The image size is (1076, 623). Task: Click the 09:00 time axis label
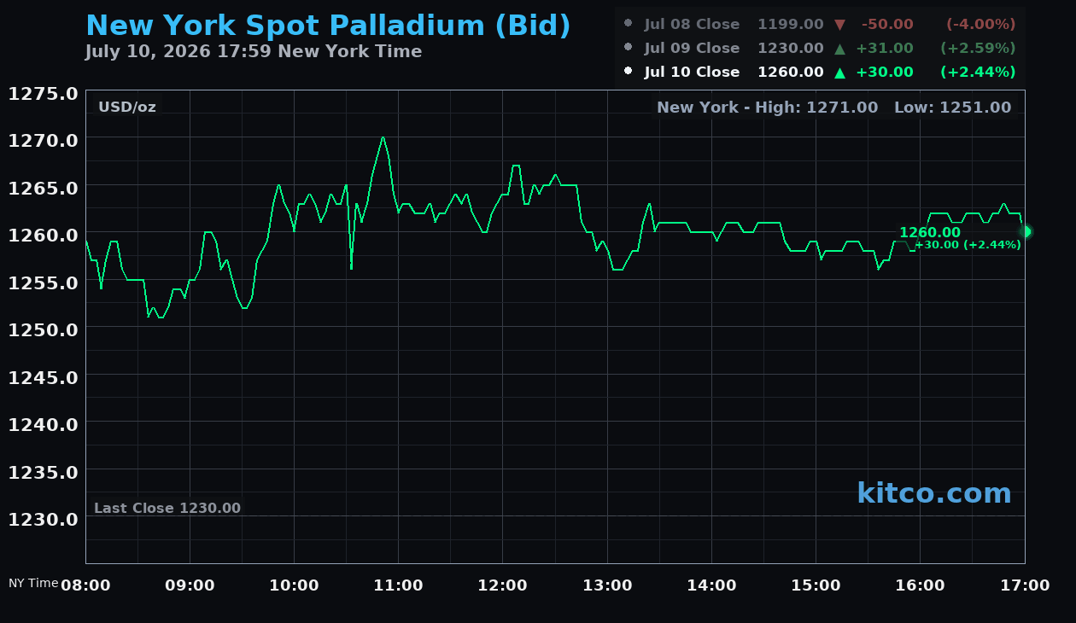point(190,585)
